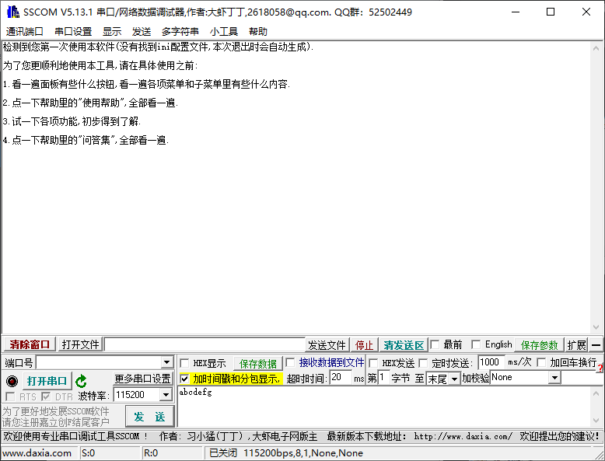The image size is (605, 461).
Task: Click the 保存数据 button
Action: pos(257,363)
